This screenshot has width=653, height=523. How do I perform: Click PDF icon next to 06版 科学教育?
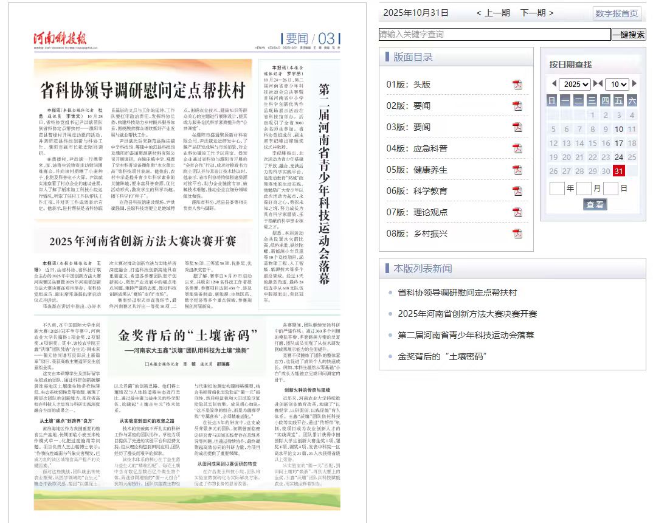pyautogui.click(x=517, y=191)
